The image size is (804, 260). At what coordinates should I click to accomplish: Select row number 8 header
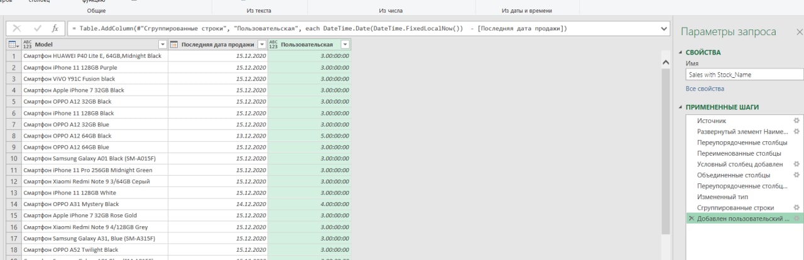point(14,136)
